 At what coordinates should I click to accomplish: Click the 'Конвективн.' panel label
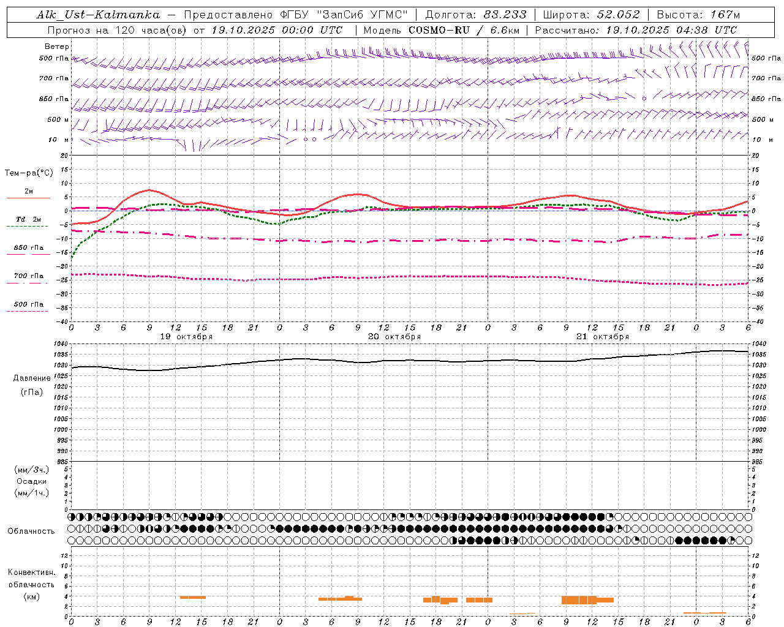pyautogui.click(x=32, y=573)
